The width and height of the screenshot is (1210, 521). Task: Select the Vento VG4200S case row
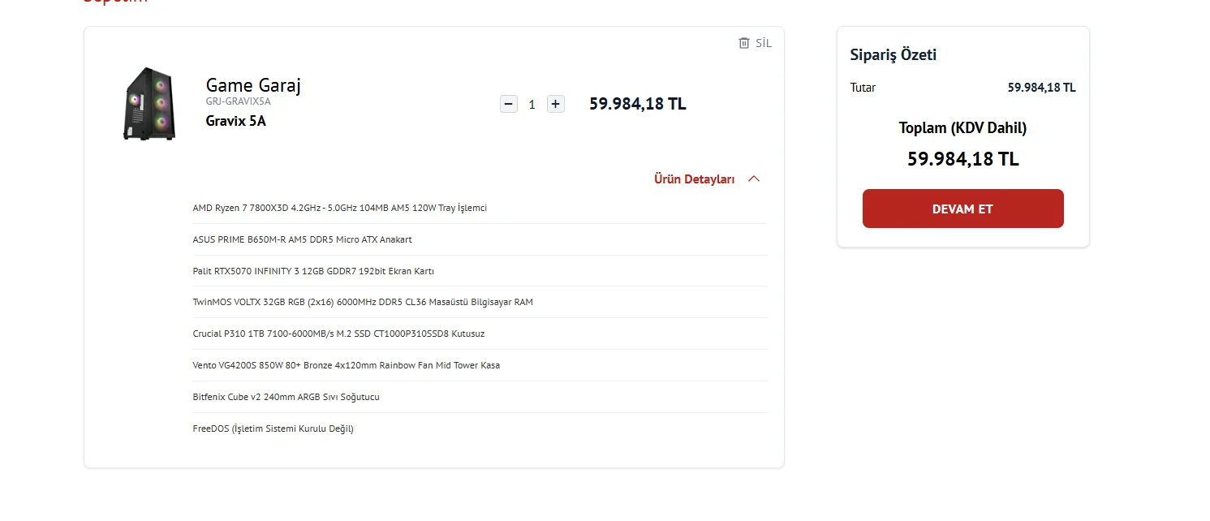pos(346,365)
